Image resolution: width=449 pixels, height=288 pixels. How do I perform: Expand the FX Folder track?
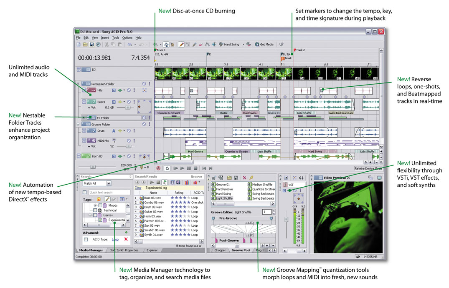point(84,118)
